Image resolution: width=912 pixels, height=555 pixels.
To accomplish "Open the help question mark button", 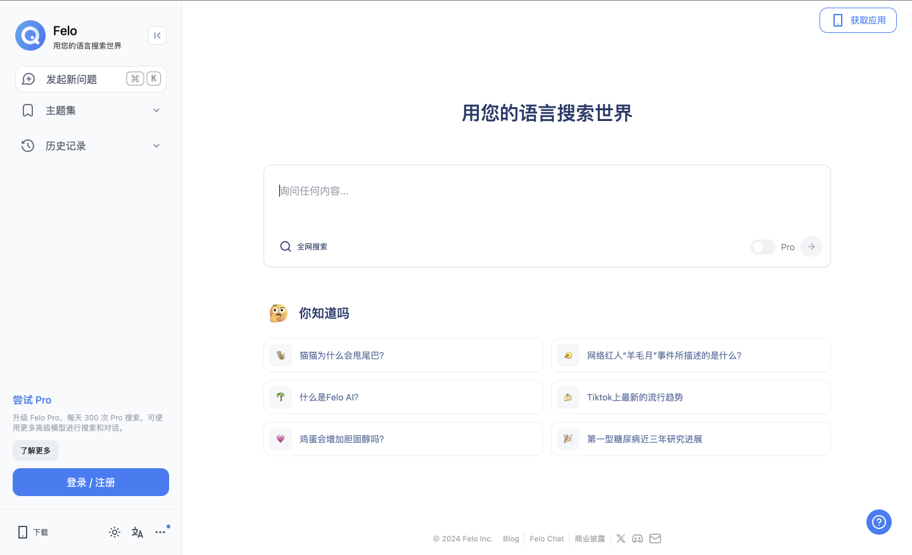I will coord(879,522).
